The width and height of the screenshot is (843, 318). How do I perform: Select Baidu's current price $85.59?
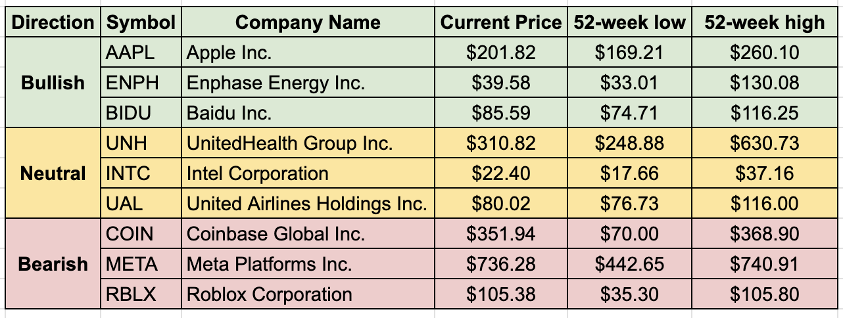click(x=501, y=113)
